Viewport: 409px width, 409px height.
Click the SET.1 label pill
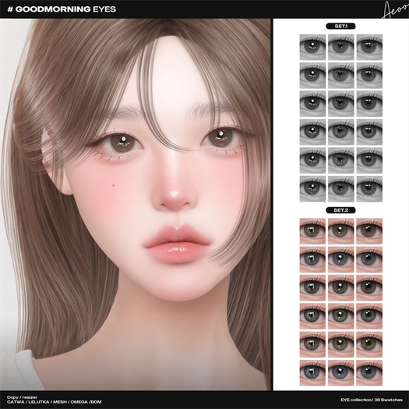coord(340,26)
